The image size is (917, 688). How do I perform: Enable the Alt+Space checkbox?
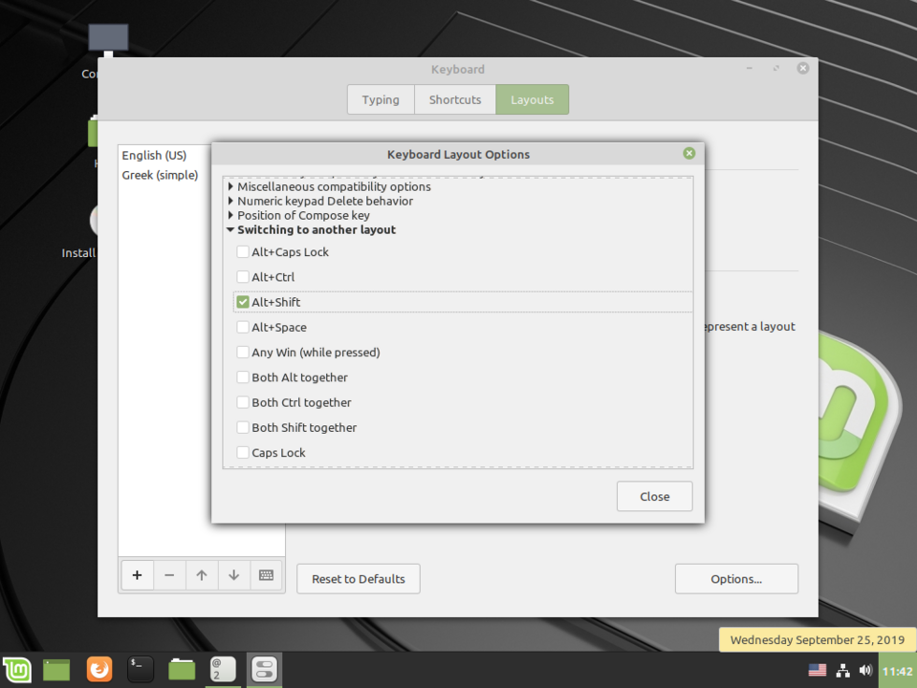pos(243,328)
